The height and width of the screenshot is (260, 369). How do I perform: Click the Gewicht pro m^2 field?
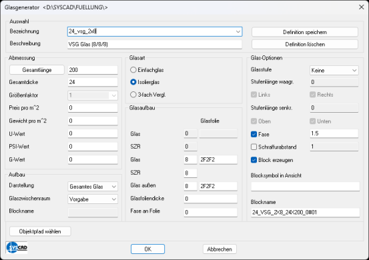(93, 121)
